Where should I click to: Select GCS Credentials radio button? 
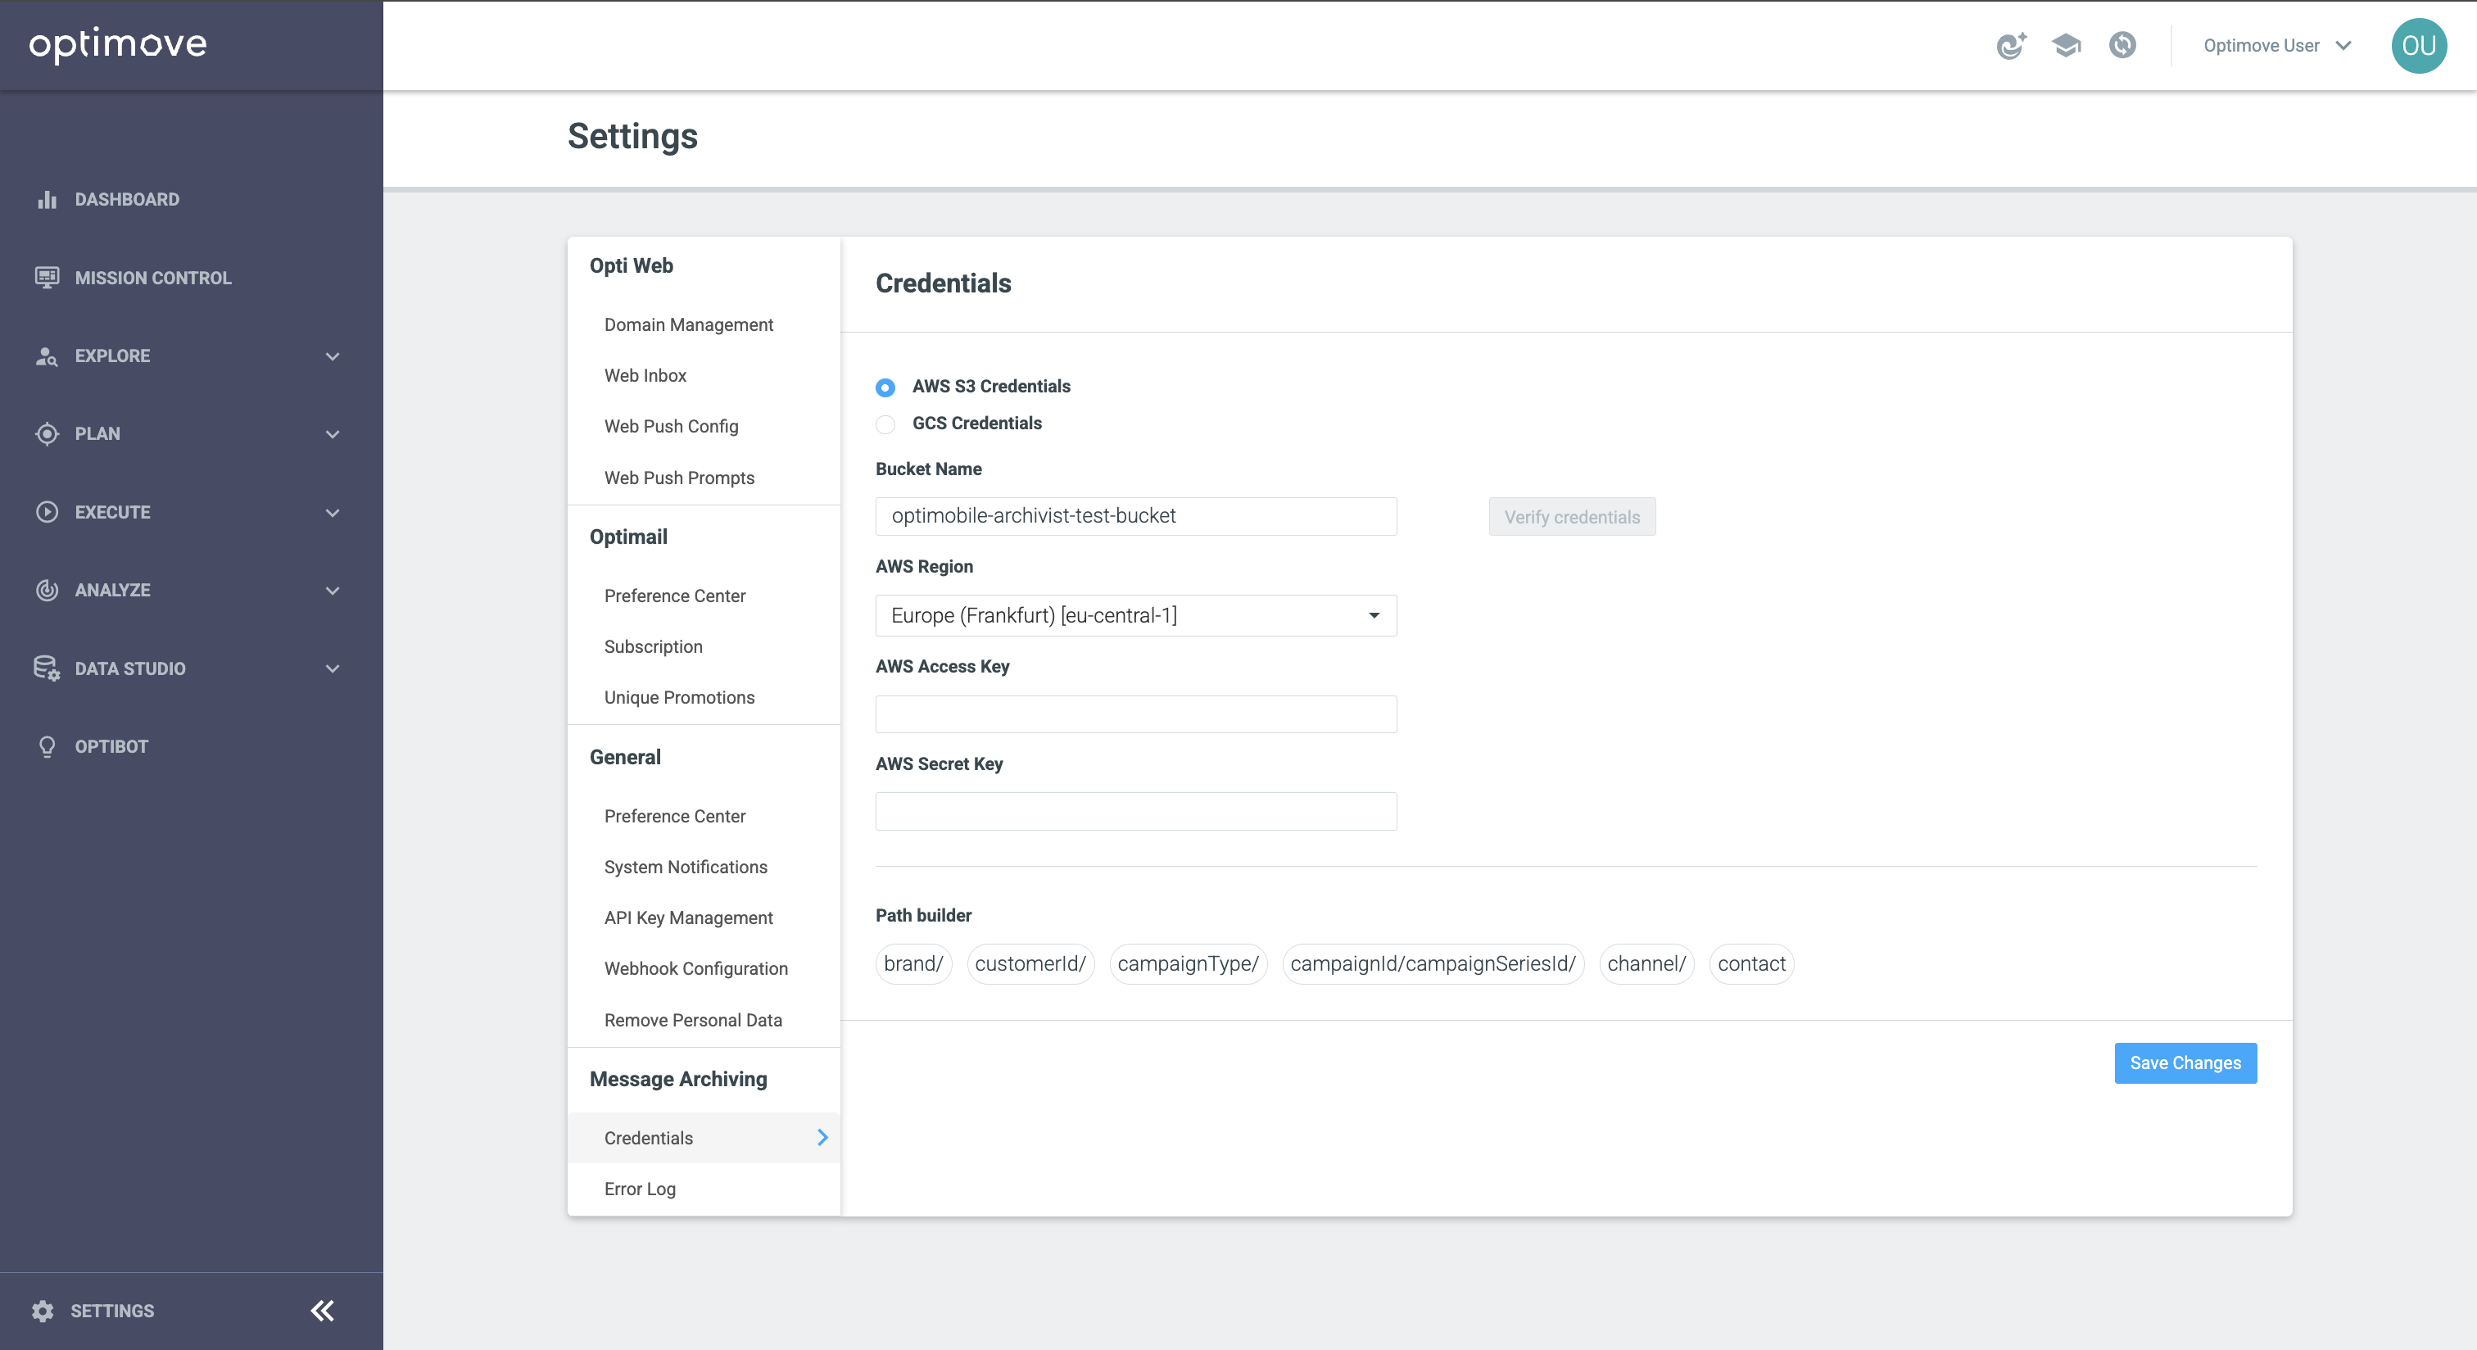point(885,424)
